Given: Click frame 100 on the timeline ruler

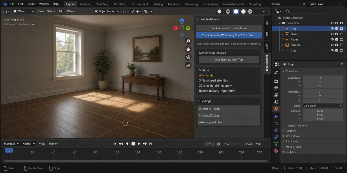Looking at the screenshot, I should [117, 152].
